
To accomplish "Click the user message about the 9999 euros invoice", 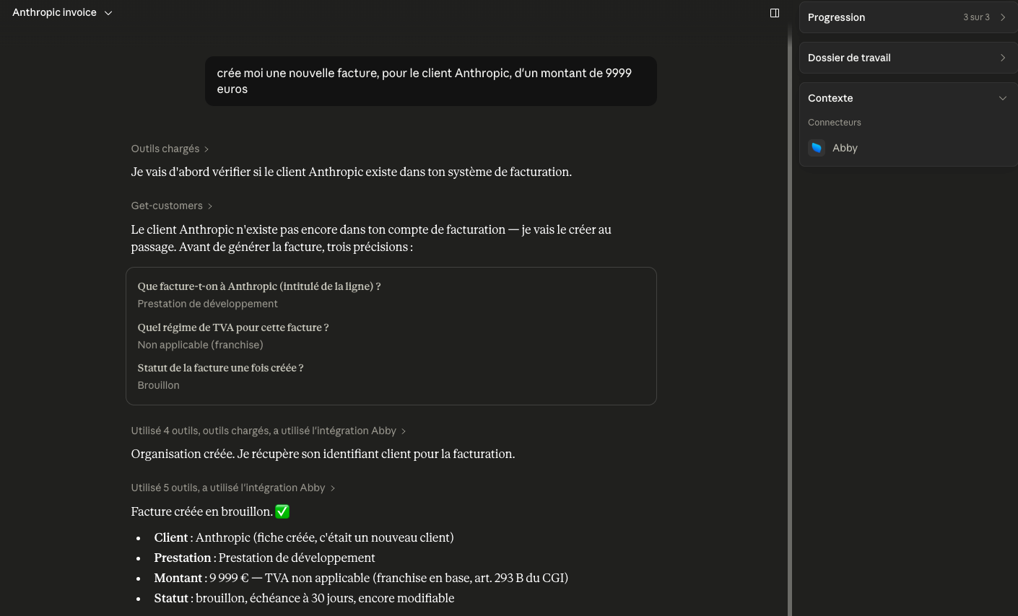I will pyautogui.click(x=431, y=81).
